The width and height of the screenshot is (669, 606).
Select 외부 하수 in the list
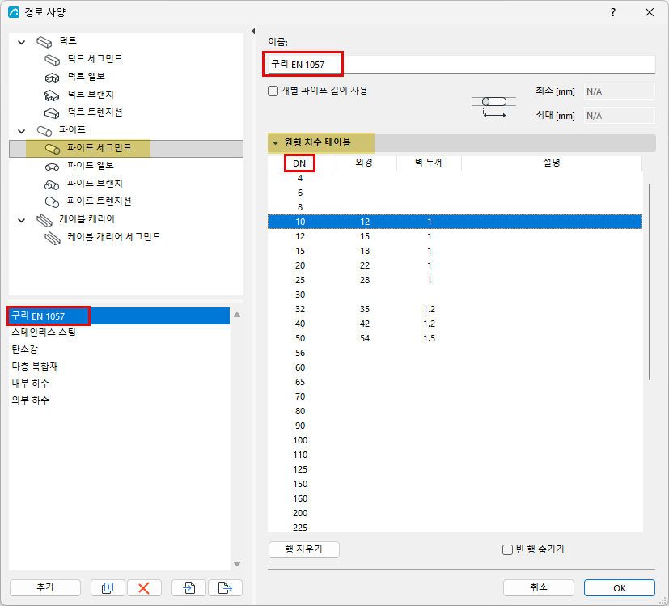point(119,400)
